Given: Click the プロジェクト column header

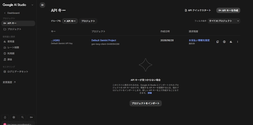Looking at the screenshot, I should click(98, 31).
